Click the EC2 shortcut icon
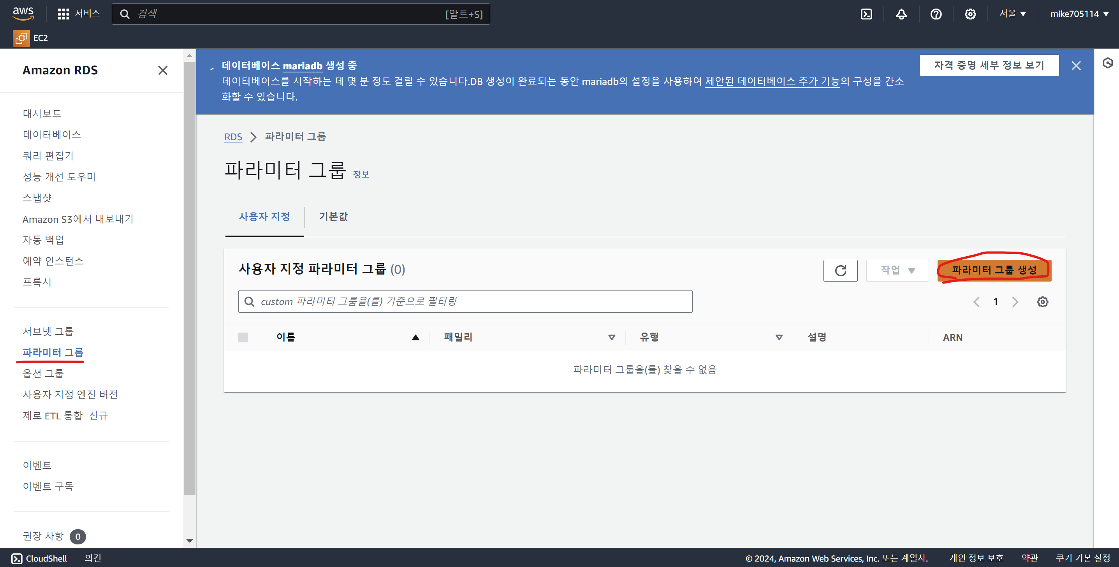This screenshot has height=567, width=1119. pos(21,38)
